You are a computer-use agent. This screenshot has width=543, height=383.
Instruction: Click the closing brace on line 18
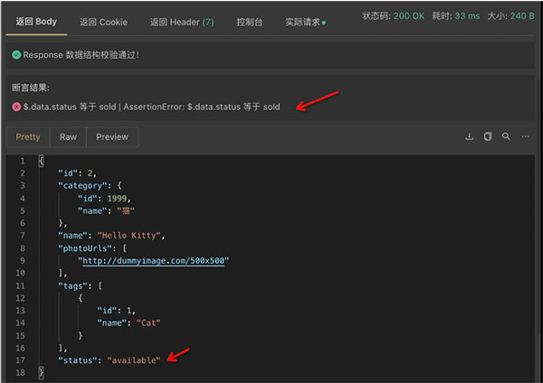pyautogui.click(x=41, y=373)
